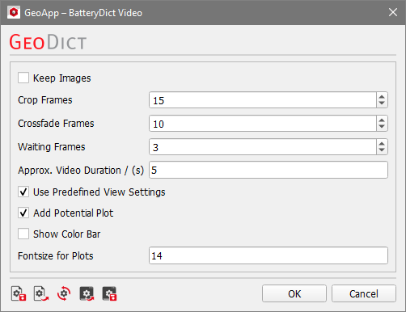Click the reset-settings gear icon with red arrows
The image size is (406, 312).
pyautogui.click(x=64, y=293)
